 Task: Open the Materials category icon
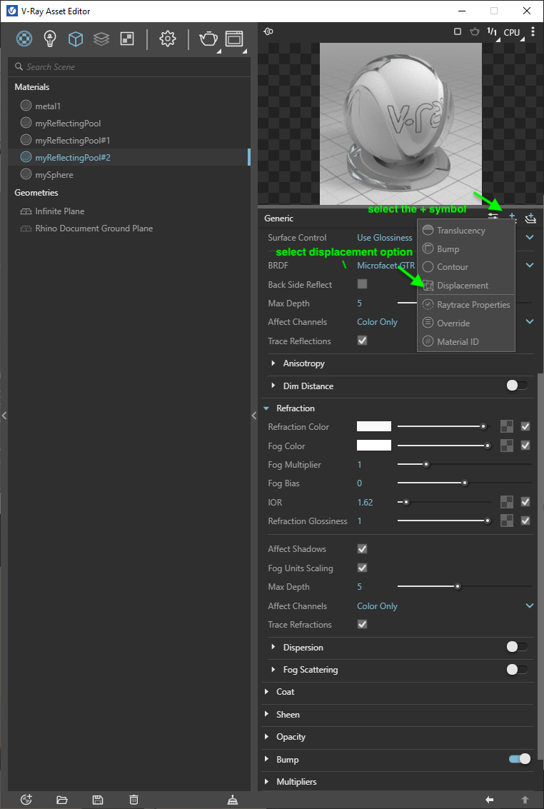[x=24, y=39]
